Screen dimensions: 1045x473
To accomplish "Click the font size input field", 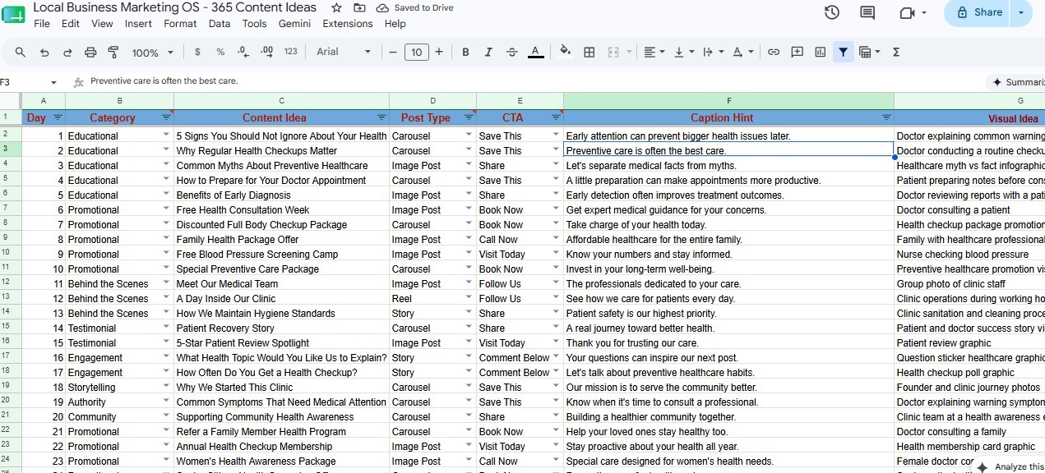I will click(416, 52).
